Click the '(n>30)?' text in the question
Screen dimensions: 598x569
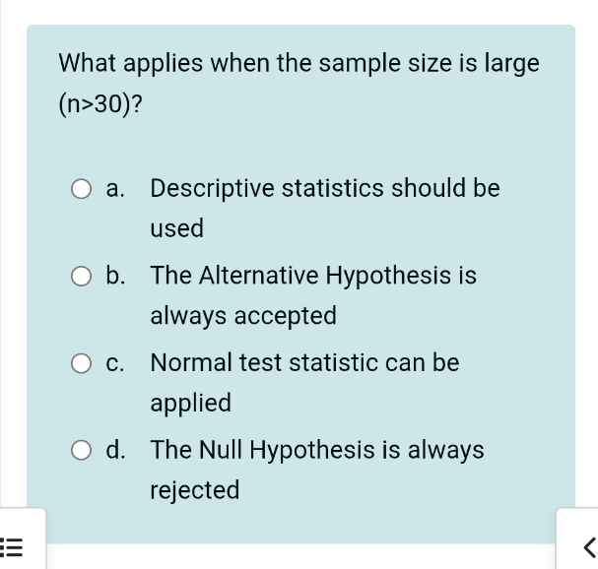click(100, 104)
